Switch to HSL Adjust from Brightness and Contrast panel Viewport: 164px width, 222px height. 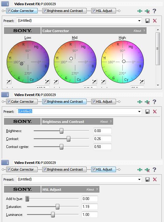(104, 102)
